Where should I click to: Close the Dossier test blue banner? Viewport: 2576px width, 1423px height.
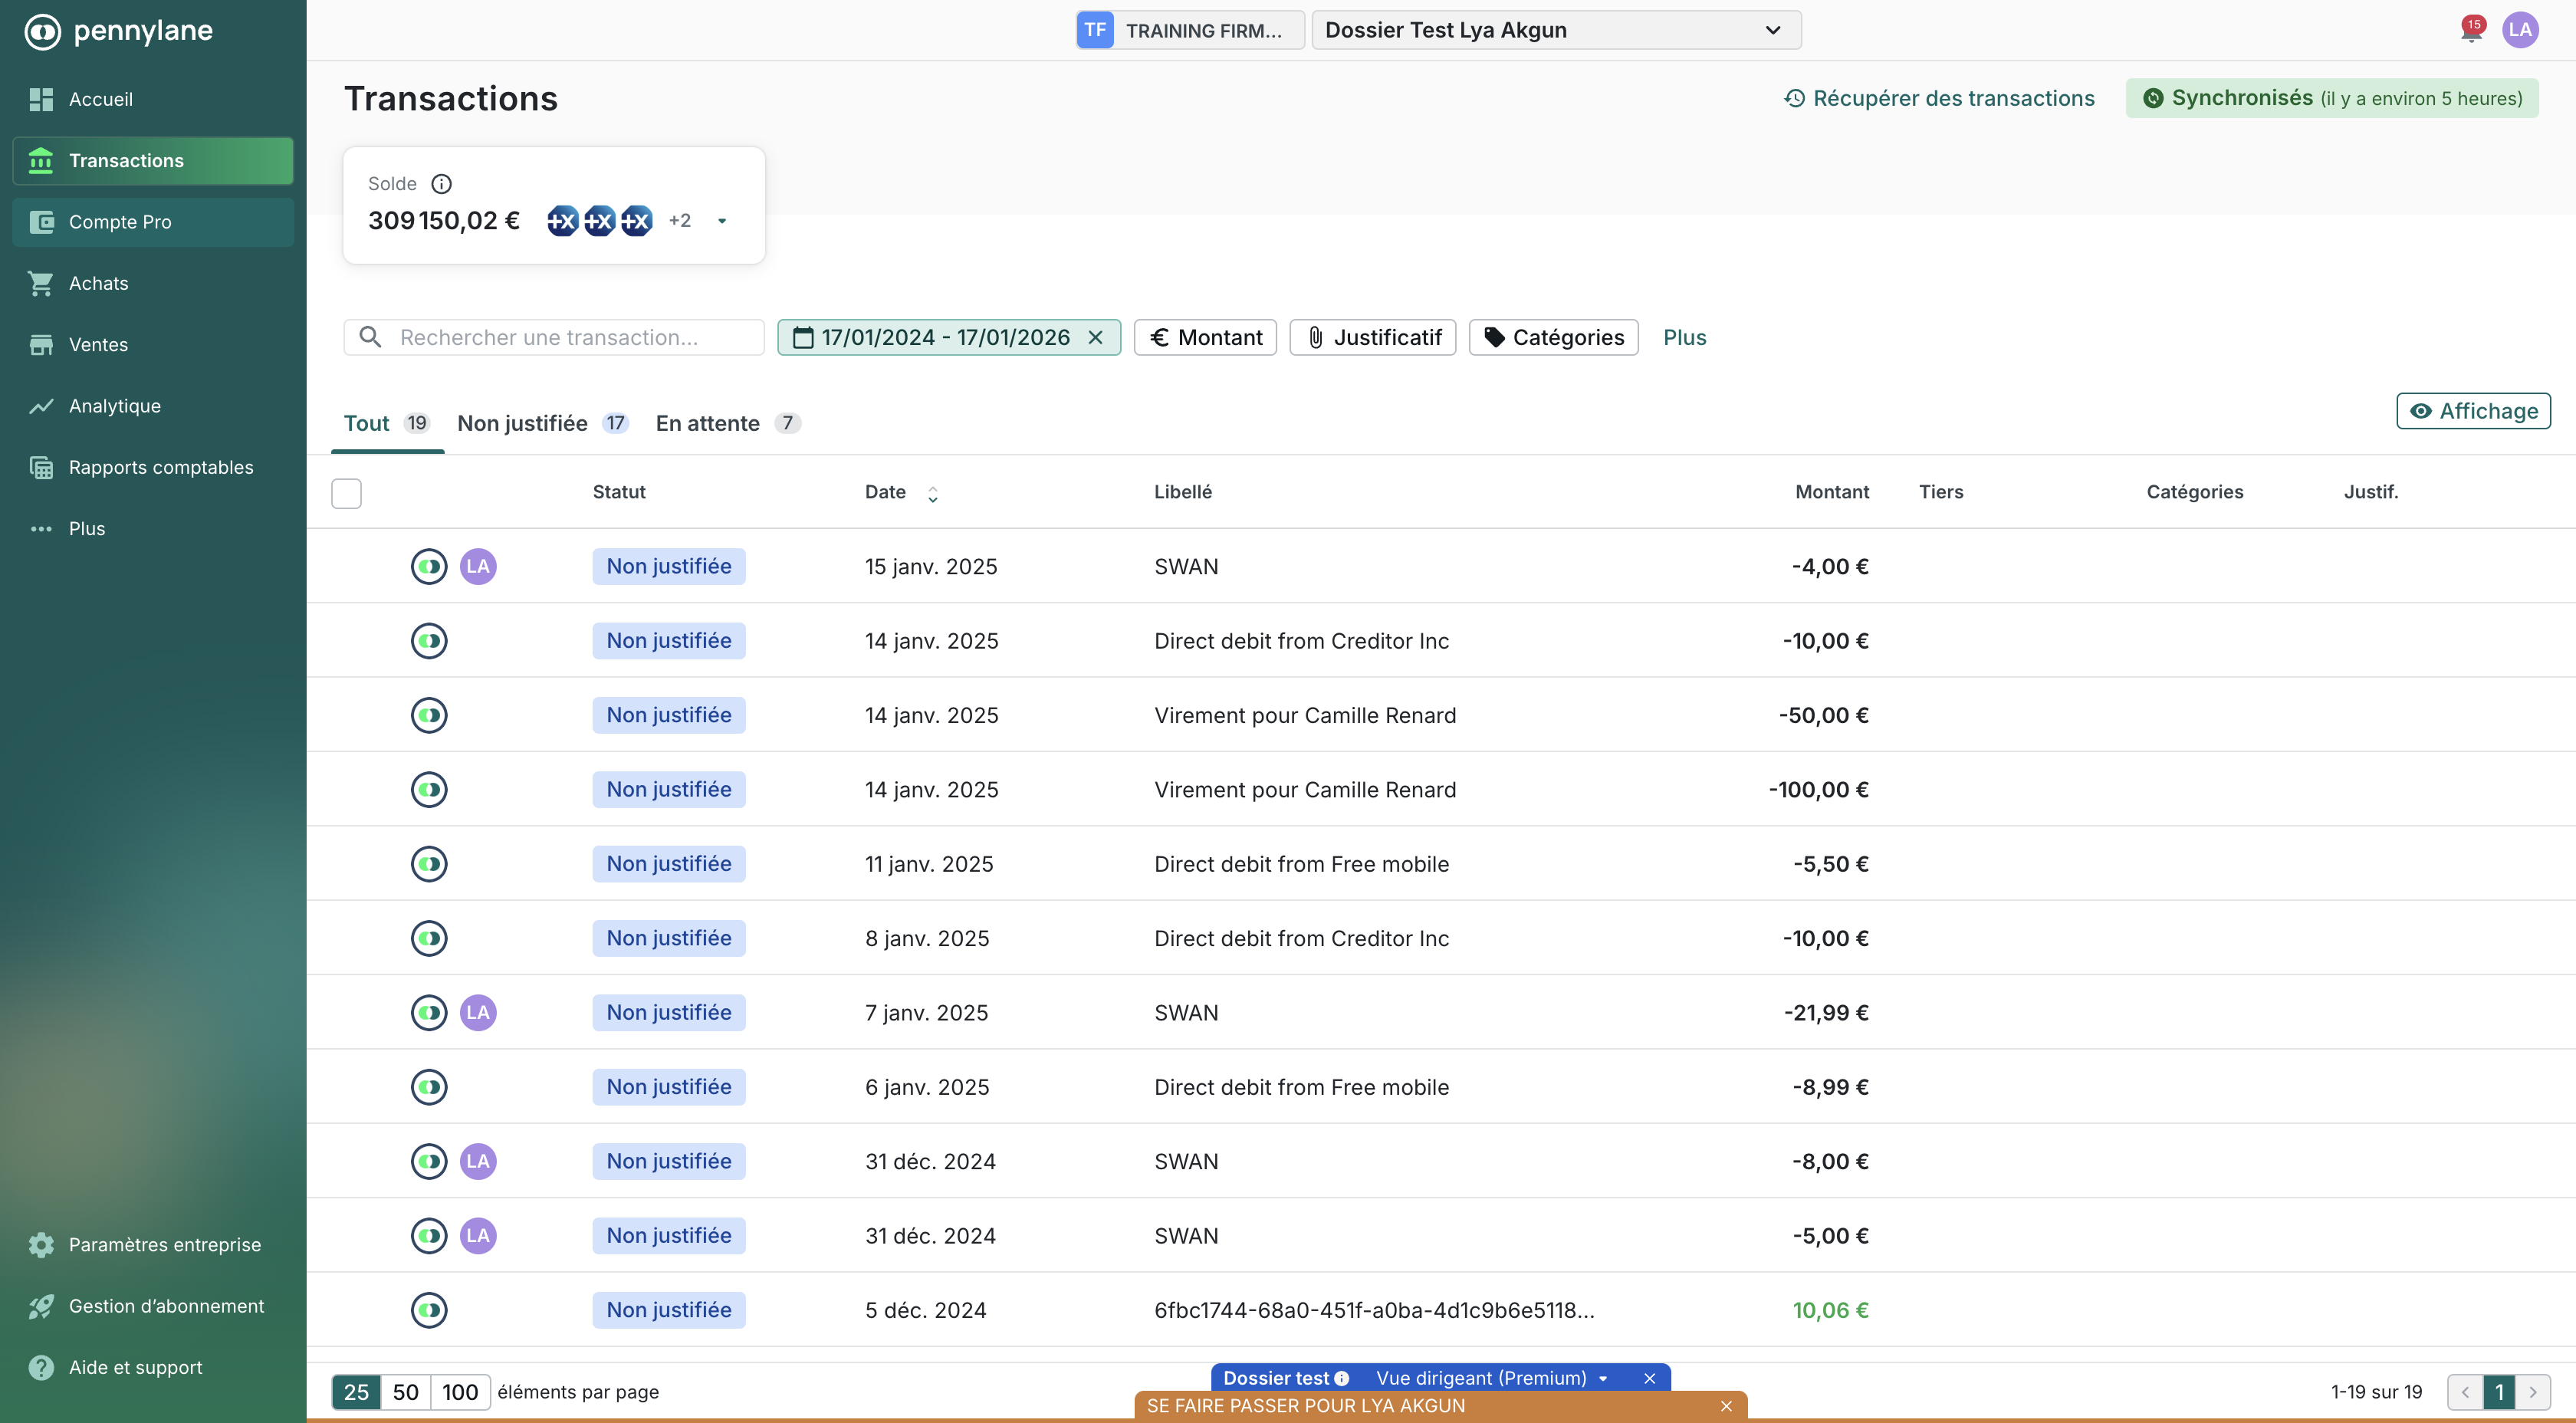pos(1649,1378)
